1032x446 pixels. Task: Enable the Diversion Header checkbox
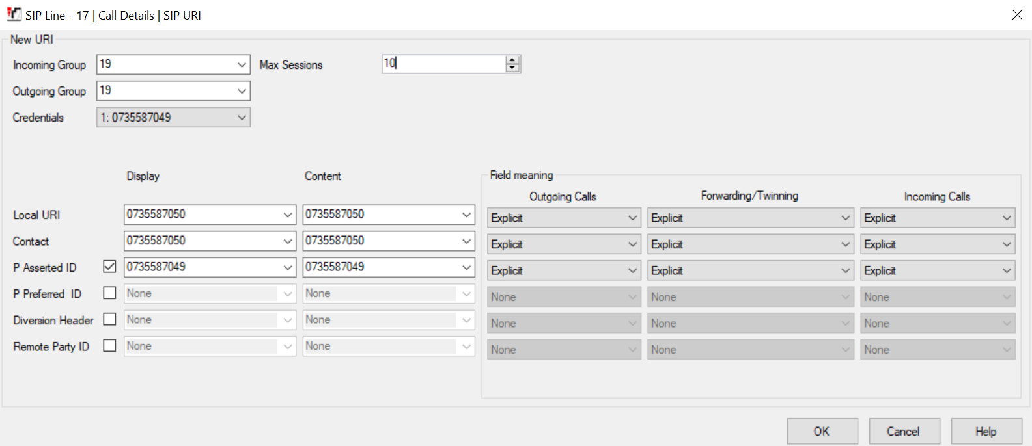coord(109,319)
